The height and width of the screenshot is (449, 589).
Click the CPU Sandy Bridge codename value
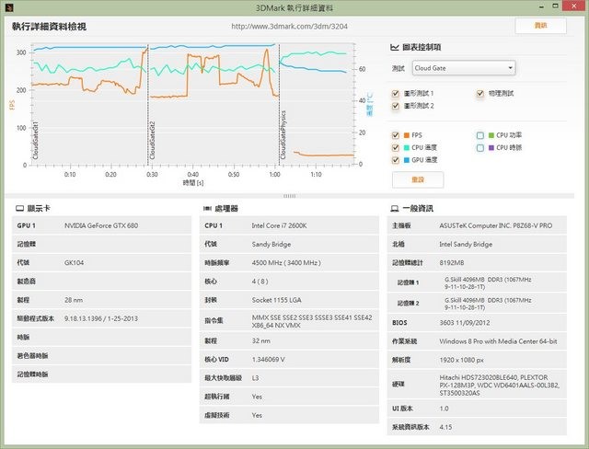pyautogui.click(x=271, y=245)
